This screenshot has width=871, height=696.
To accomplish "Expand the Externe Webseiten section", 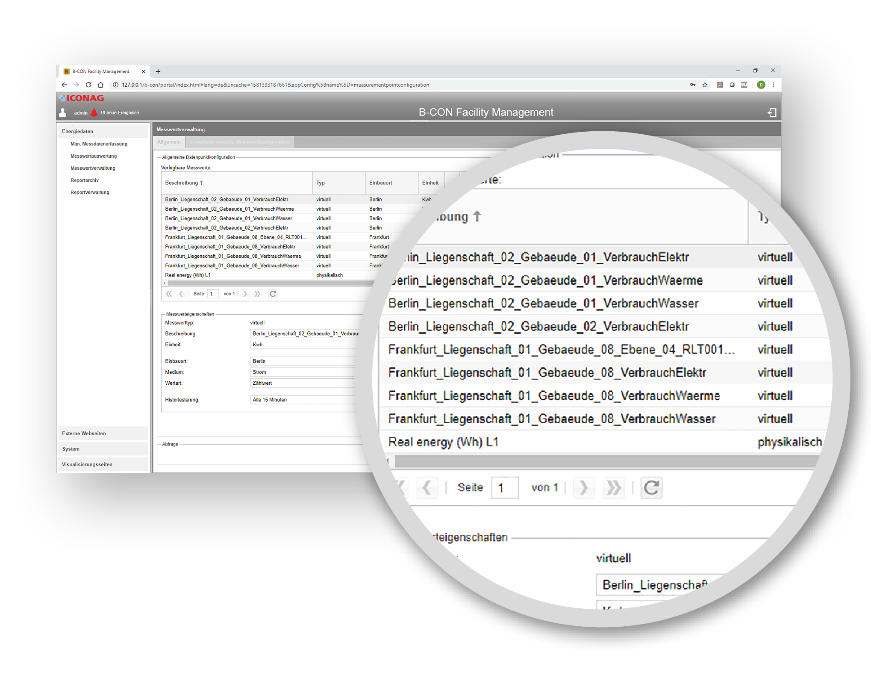I will pyautogui.click(x=84, y=433).
